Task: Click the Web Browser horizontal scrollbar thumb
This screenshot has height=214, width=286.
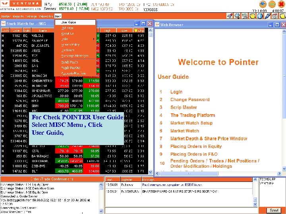Action: click(189, 174)
